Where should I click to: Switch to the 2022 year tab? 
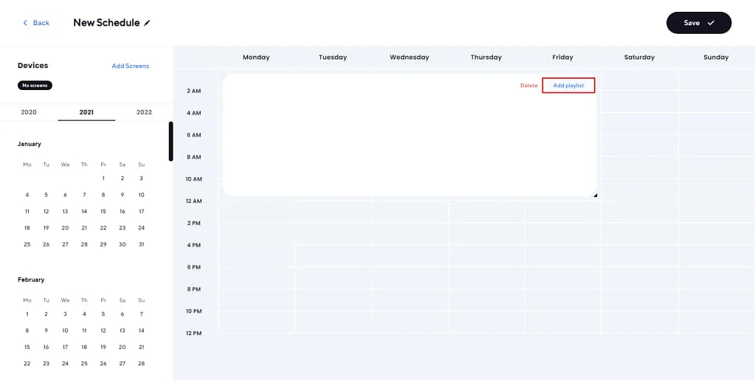coord(144,112)
